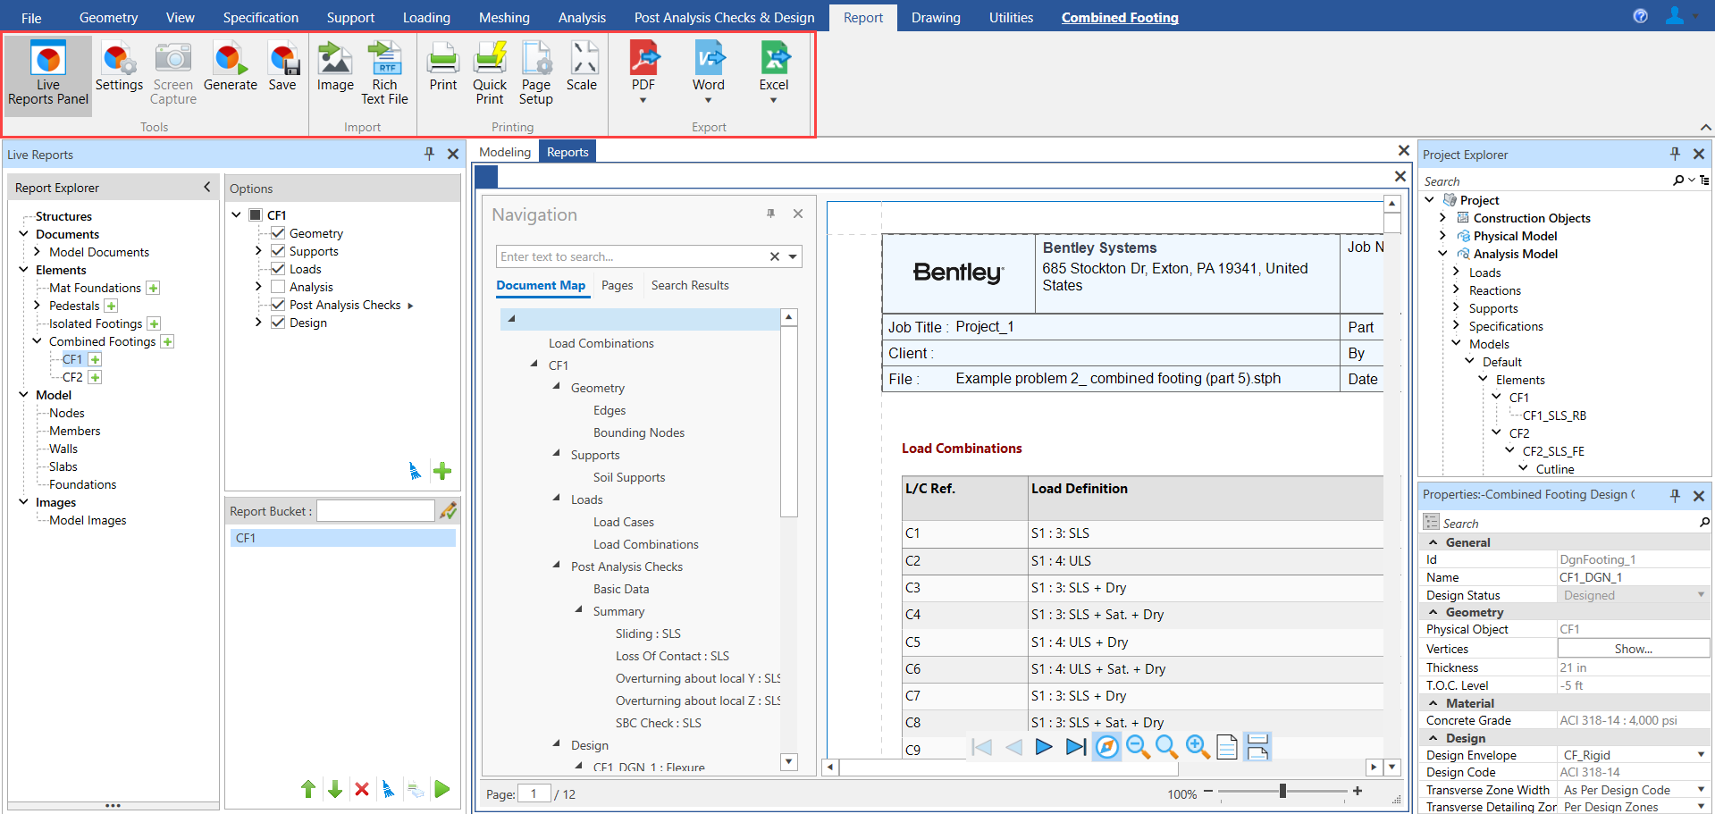Move bucket item down with green arrow

tap(335, 789)
